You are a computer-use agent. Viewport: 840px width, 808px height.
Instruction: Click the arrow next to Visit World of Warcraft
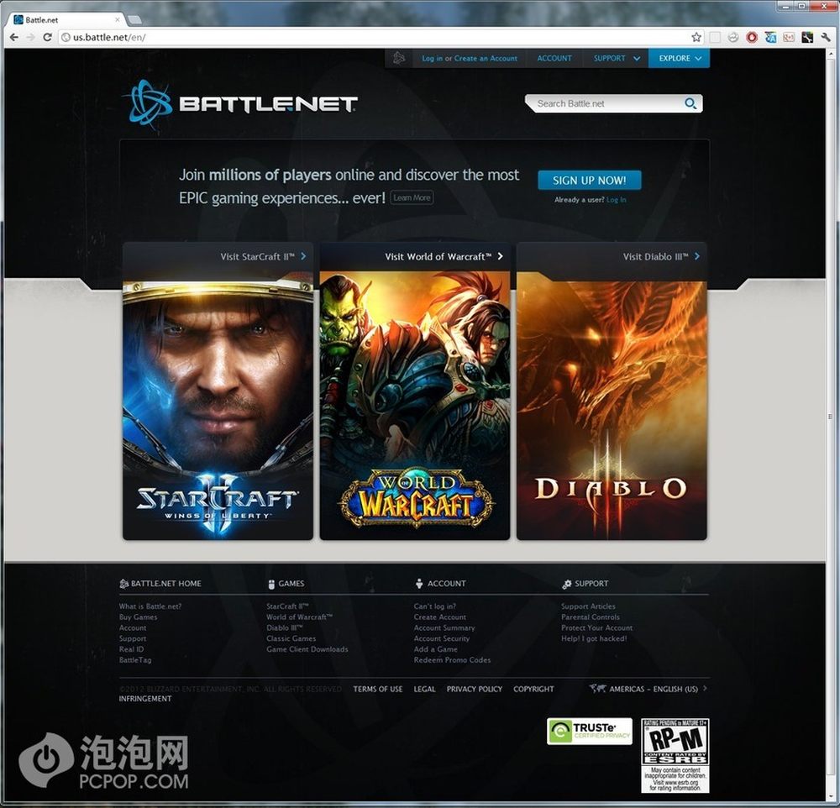pyautogui.click(x=500, y=256)
